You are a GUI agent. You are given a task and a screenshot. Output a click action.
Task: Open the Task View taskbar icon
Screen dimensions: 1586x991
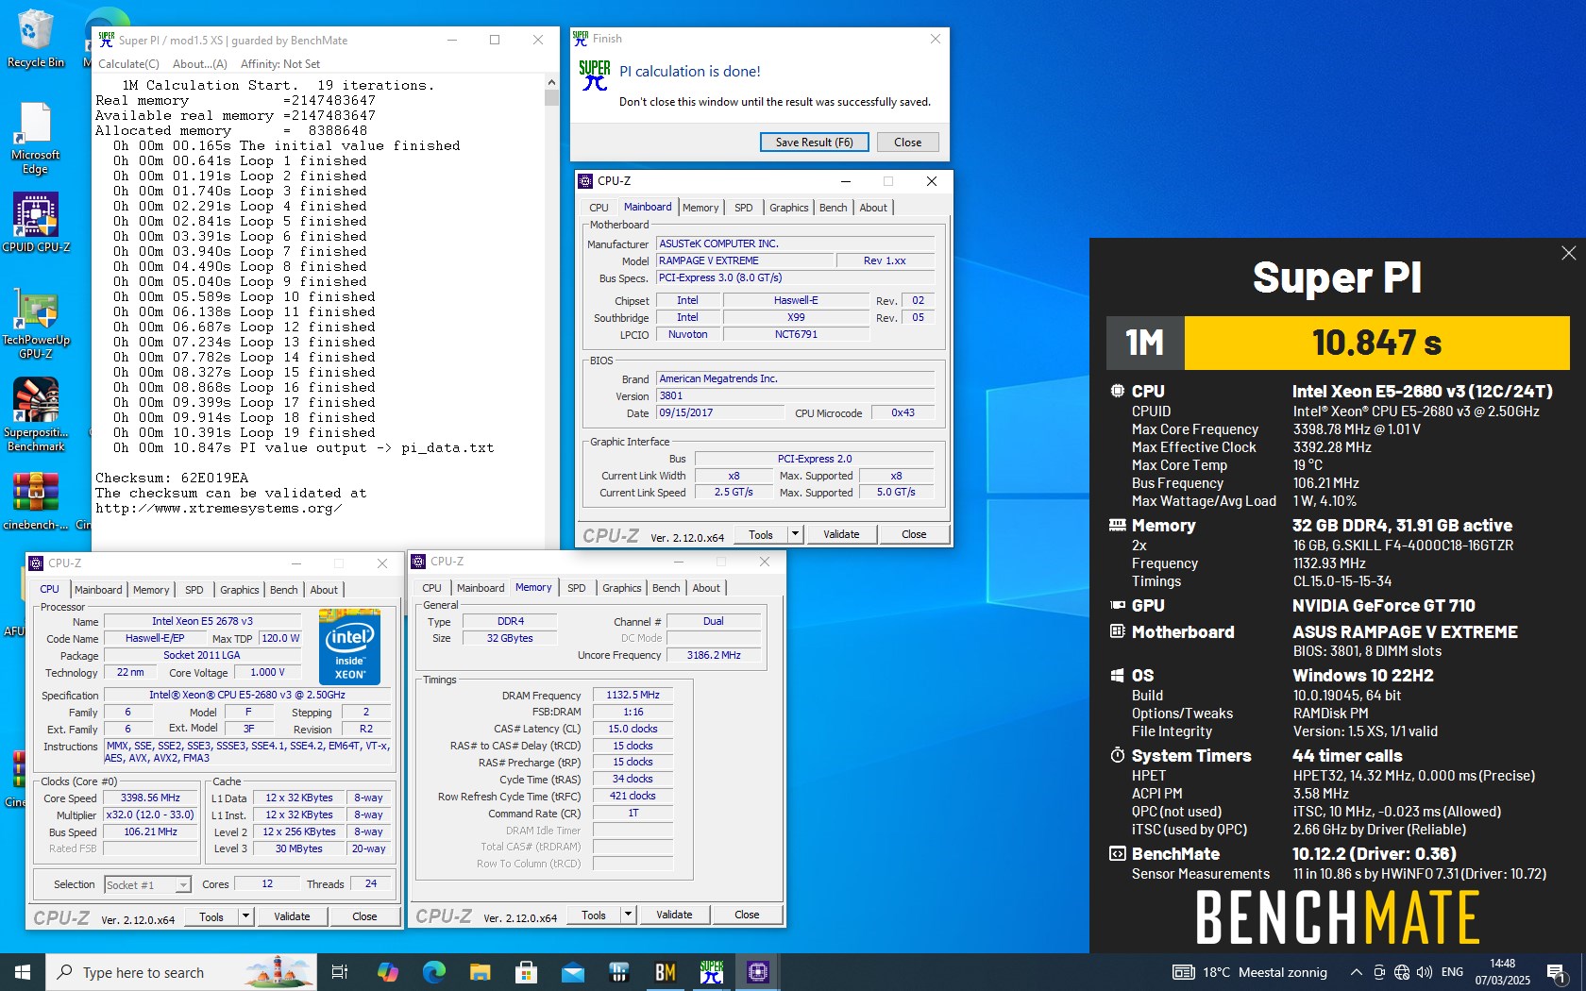tap(340, 972)
